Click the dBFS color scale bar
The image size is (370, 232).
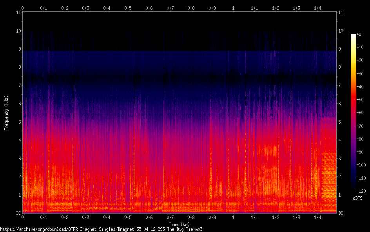(x=354, y=113)
